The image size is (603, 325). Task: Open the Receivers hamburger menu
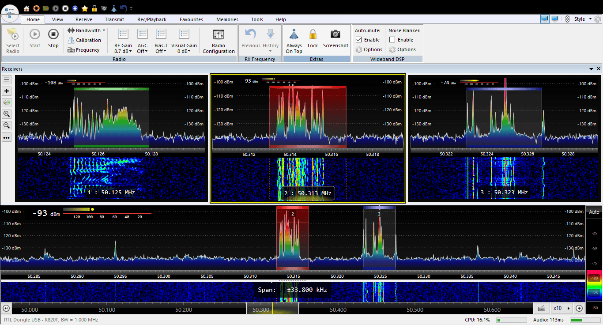click(7, 79)
